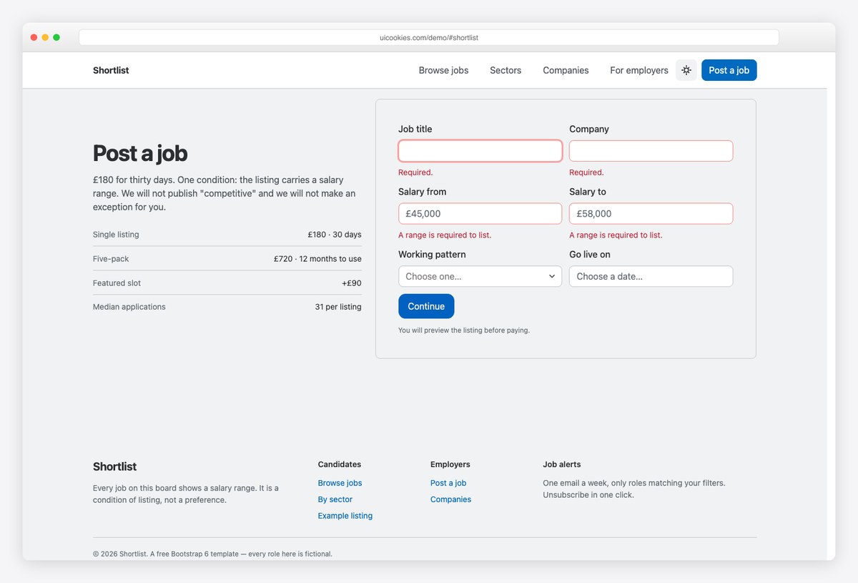The width and height of the screenshot is (858, 583).
Task: Click the Go live on date field
Action: click(651, 276)
